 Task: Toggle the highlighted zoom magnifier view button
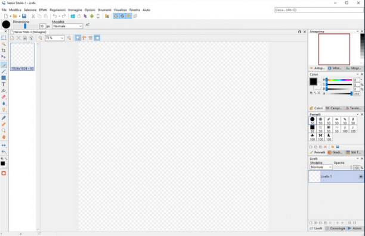78,38
